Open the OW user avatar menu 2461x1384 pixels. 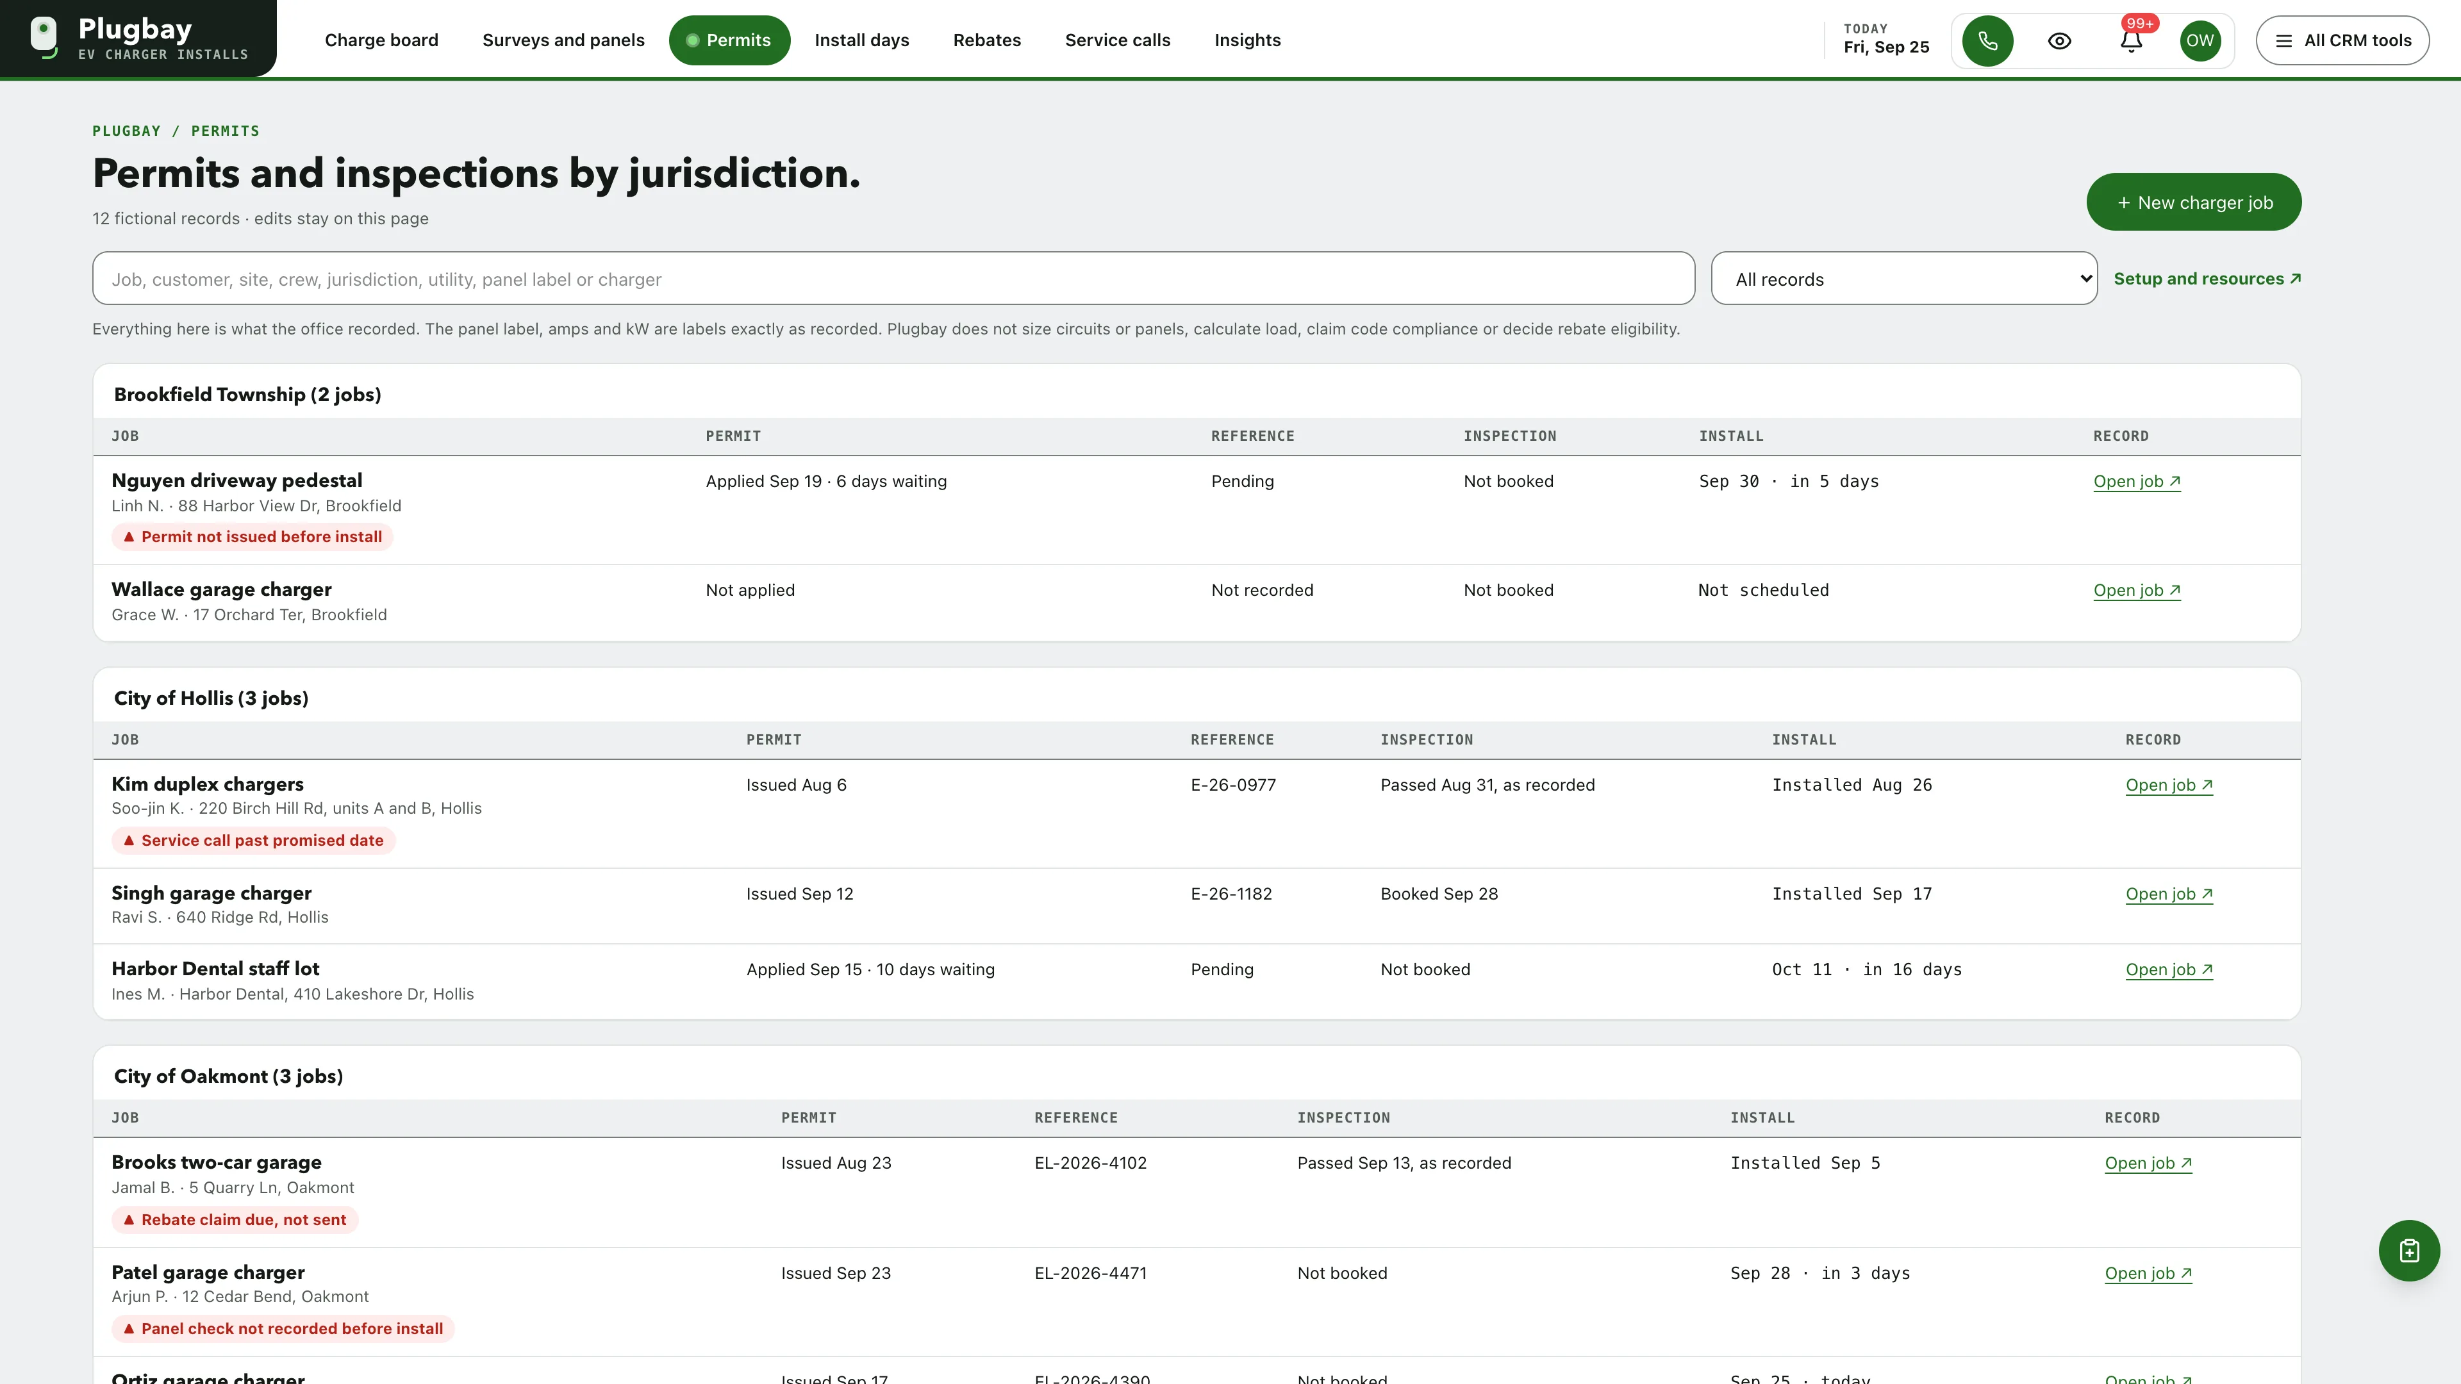[2200, 41]
